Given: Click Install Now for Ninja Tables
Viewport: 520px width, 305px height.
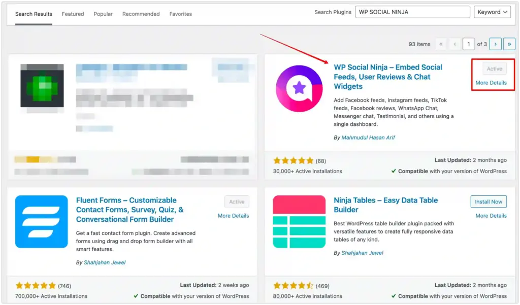Looking at the screenshot, I should tap(489, 201).
